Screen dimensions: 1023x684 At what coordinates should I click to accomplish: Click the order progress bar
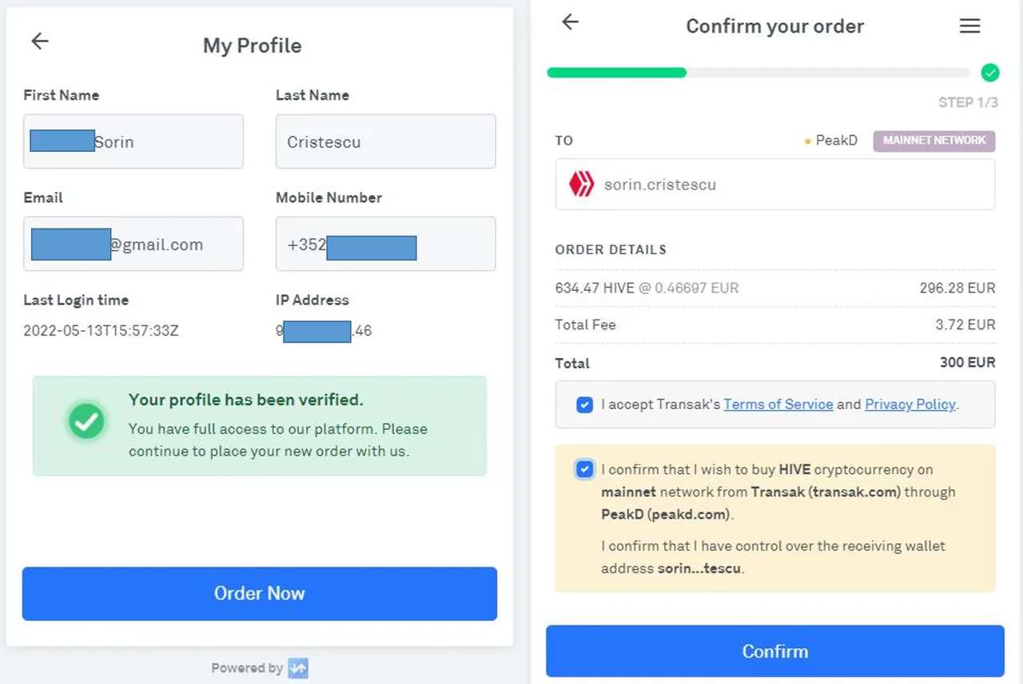point(758,73)
